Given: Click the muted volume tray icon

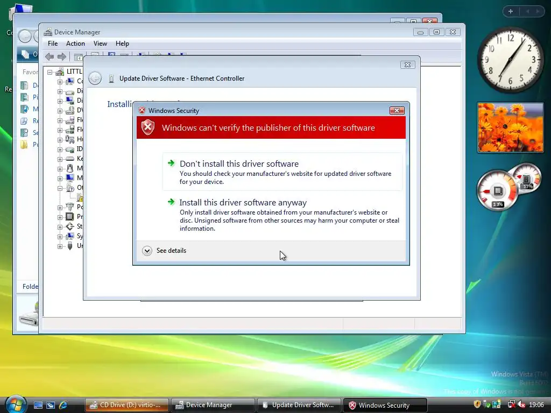Looking at the screenshot, I should coord(521,404).
